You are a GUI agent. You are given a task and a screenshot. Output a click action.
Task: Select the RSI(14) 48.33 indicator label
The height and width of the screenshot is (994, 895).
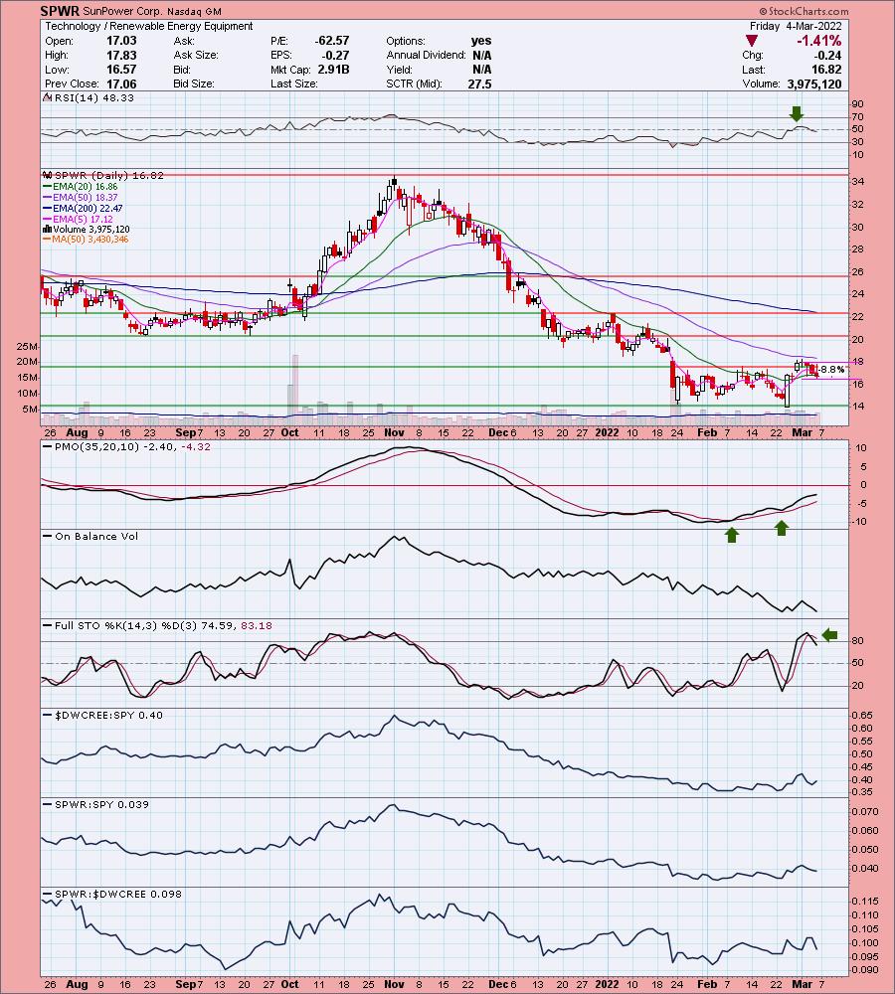(x=89, y=97)
